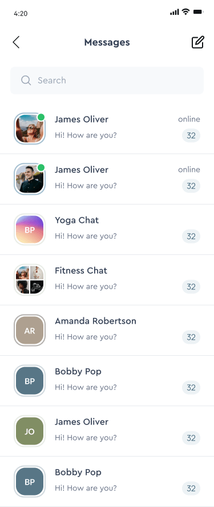214x507 pixels.
Task: Tap the Fitness Chat photo collage avatar
Action: pyautogui.click(x=30, y=280)
